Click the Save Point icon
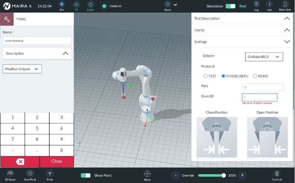The width and height of the screenshot is (295, 183). tap(30, 173)
